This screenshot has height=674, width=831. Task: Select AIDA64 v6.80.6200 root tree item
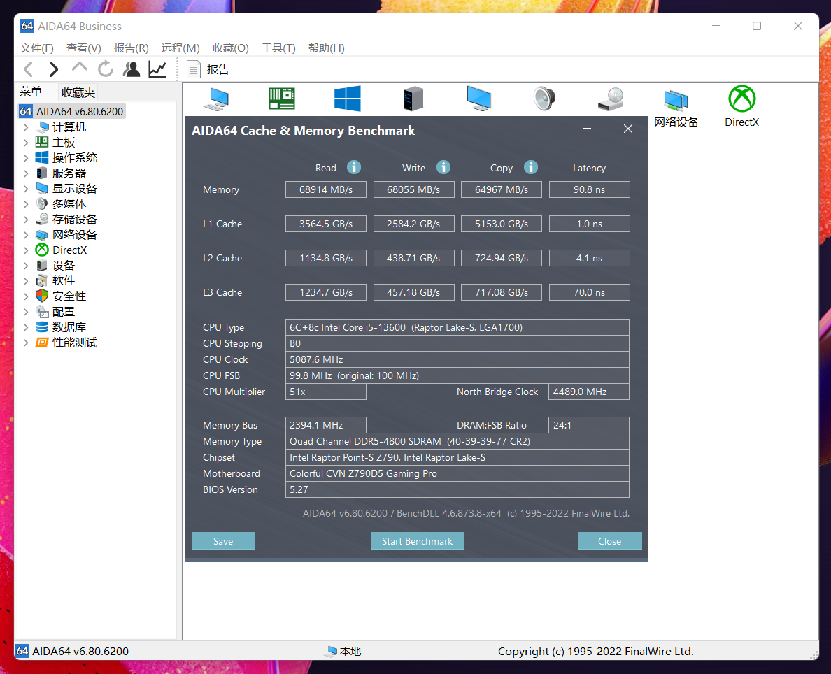point(71,112)
